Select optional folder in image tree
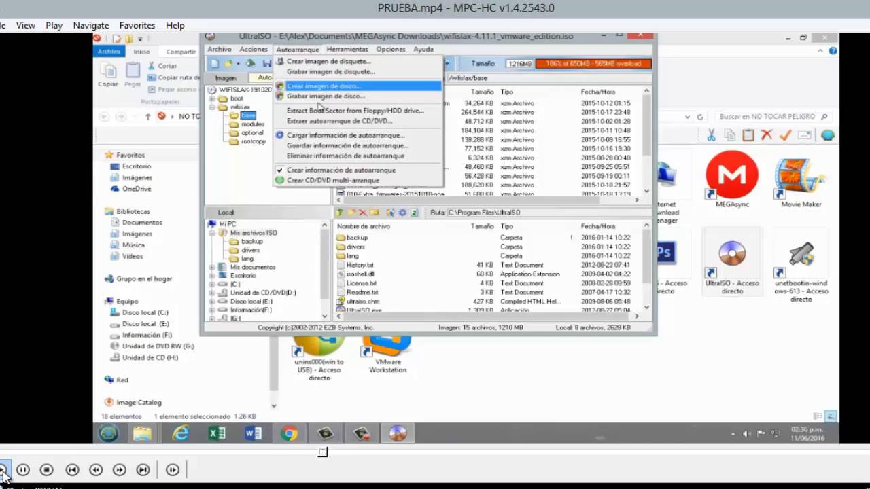870x489 pixels. (x=252, y=133)
